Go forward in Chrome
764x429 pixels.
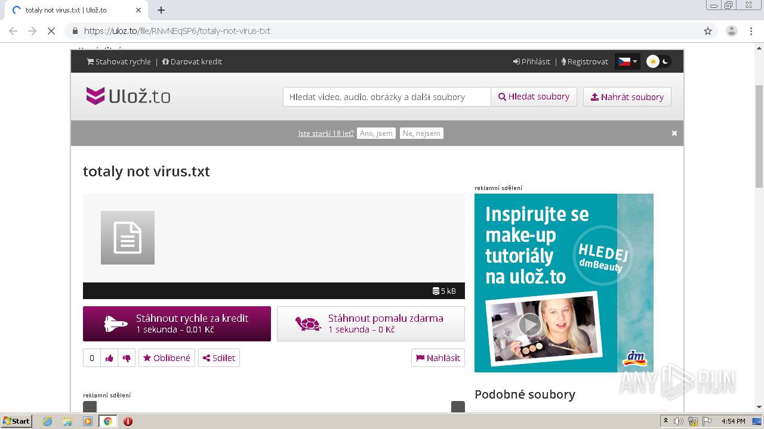32,31
